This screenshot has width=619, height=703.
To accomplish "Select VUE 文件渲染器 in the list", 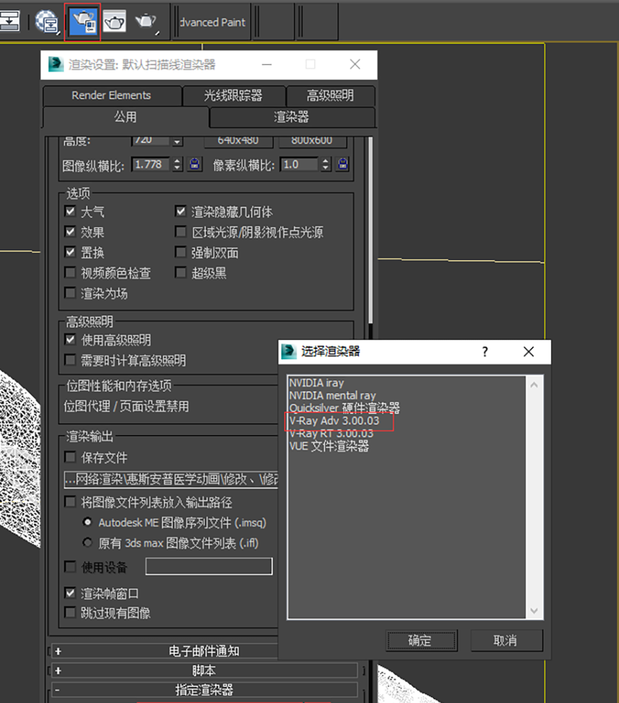I will coord(329,446).
